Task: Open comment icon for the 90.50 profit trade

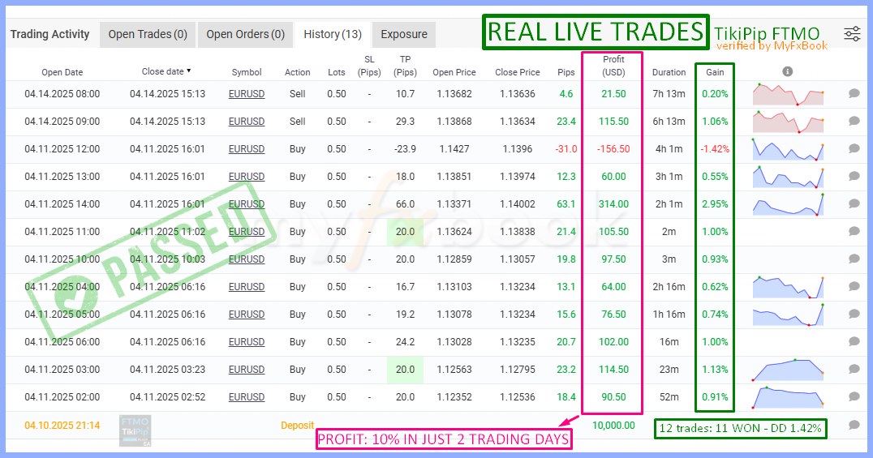Action: point(854,396)
